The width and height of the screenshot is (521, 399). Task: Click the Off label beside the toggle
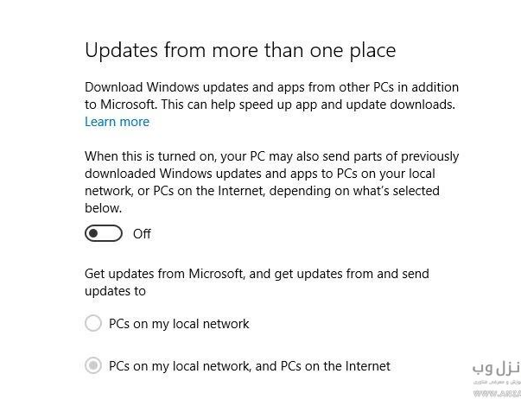[142, 234]
